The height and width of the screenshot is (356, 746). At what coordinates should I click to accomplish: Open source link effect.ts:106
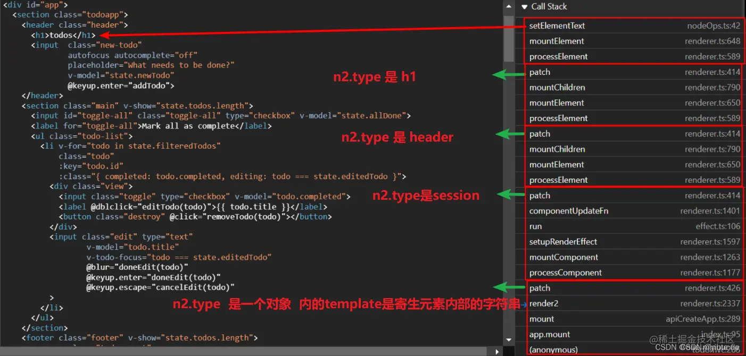718,226
